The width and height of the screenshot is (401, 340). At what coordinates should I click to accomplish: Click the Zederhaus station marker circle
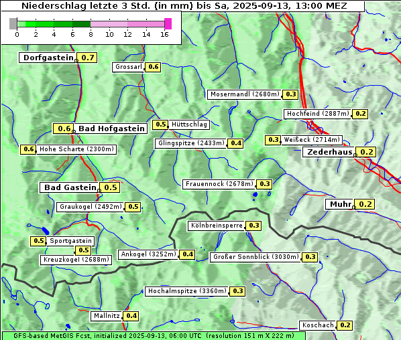click(x=355, y=155)
